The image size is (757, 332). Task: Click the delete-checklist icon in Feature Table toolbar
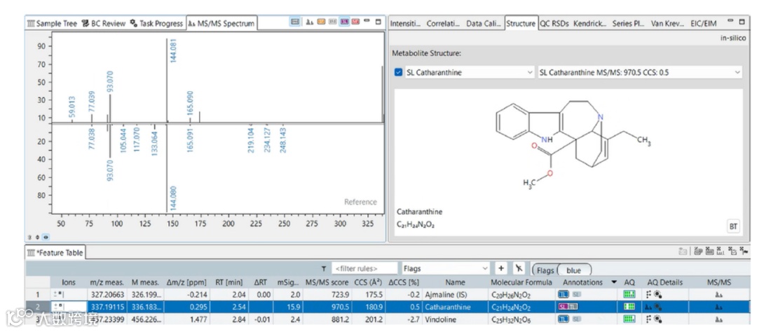point(732,251)
